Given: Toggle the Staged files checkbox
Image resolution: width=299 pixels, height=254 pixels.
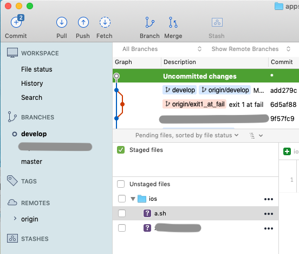Looking at the screenshot, I should point(121,150).
